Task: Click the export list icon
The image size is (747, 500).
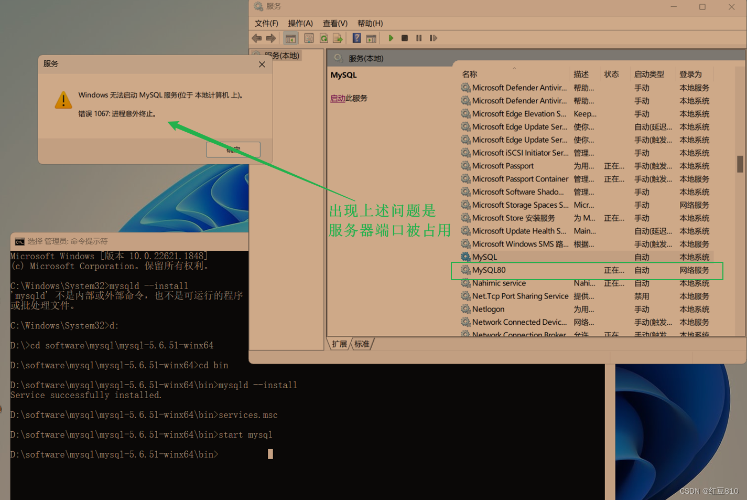Action: pyautogui.click(x=338, y=38)
